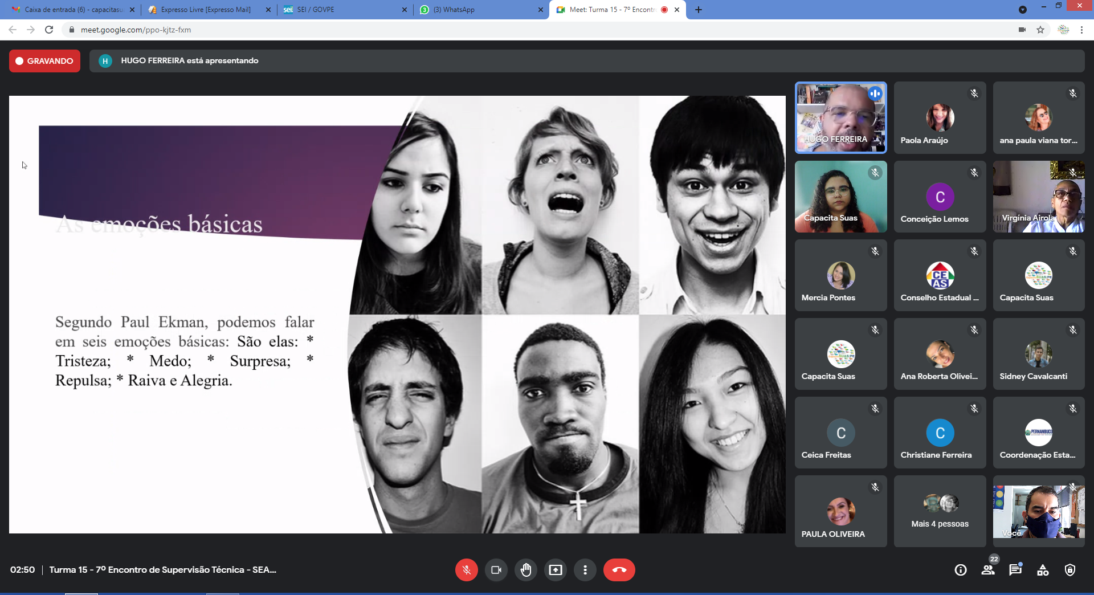
Task: Toggle the camera button on or off
Action: click(496, 570)
